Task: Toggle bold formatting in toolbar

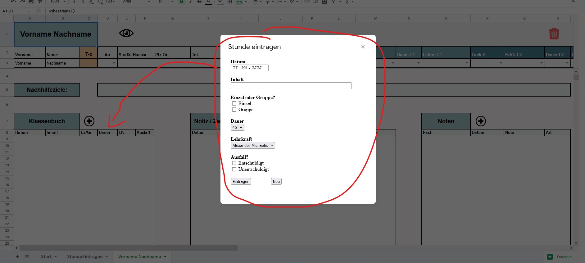Action: tap(182, 2)
